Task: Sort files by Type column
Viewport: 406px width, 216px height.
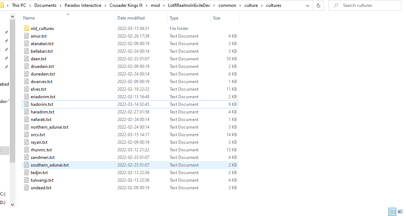Action: click(174, 18)
